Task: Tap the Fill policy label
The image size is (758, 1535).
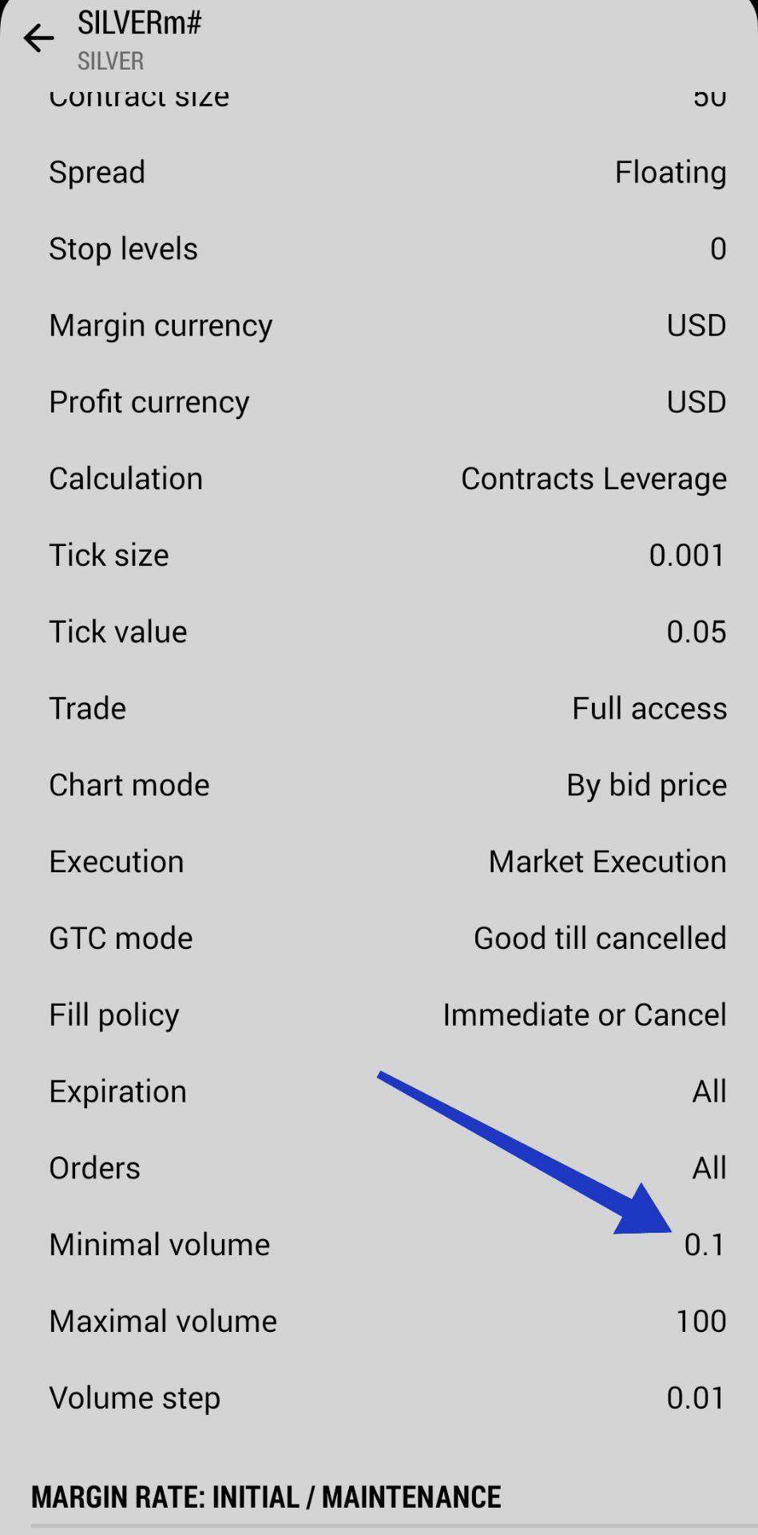Action: [x=114, y=1015]
